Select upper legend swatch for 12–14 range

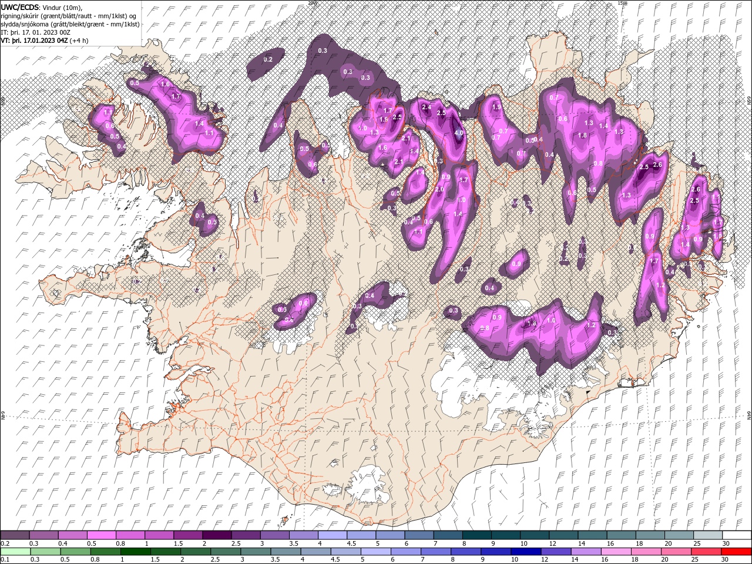point(563,535)
